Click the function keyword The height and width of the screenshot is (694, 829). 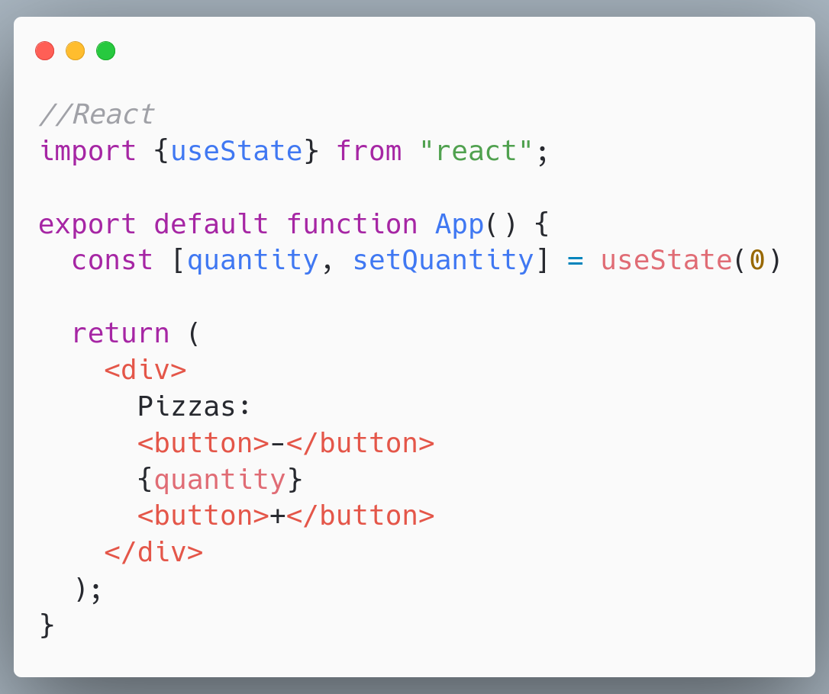pyautogui.click(x=352, y=224)
